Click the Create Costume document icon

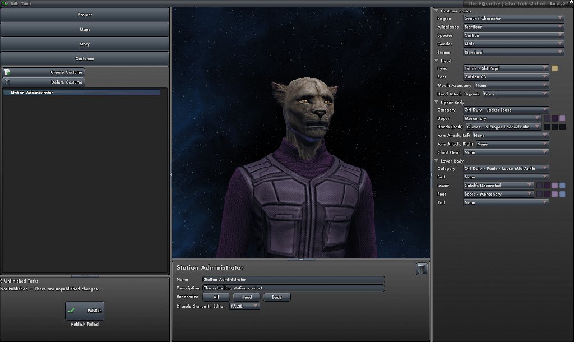click(x=7, y=72)
